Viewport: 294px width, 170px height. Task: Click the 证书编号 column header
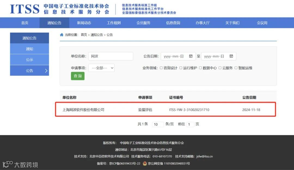tap(176, 97)
